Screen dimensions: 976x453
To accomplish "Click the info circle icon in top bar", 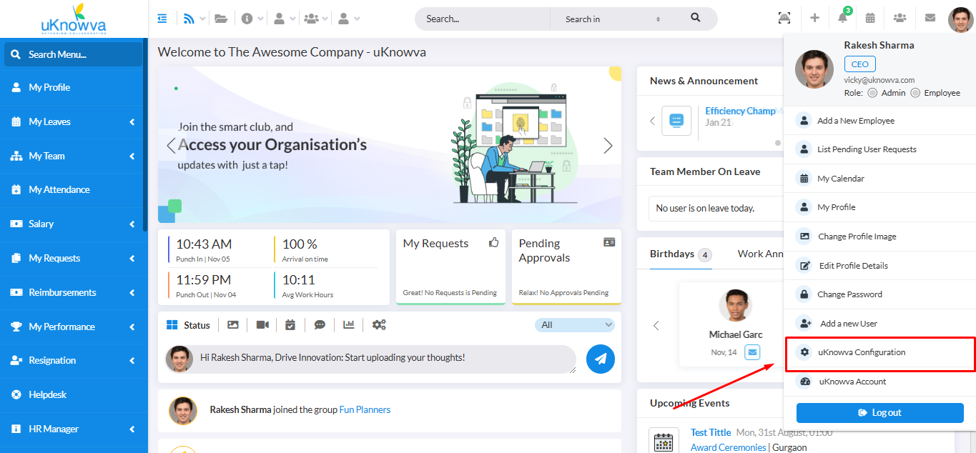I will 247,19.
